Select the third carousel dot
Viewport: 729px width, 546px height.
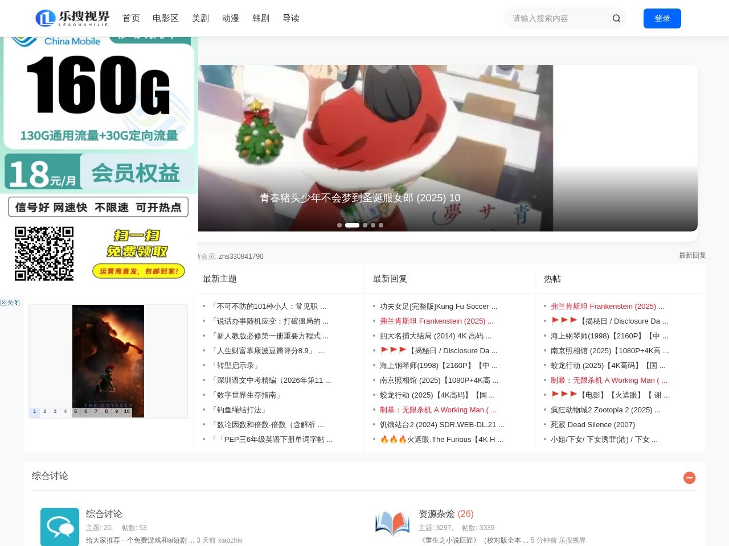[365, 225]
